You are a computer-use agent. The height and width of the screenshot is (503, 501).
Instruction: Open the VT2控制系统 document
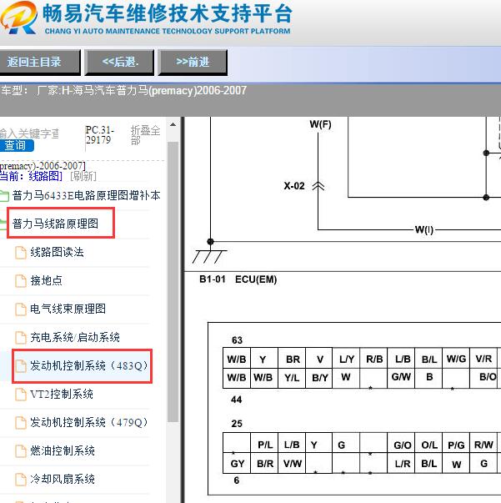coord(62,394)
